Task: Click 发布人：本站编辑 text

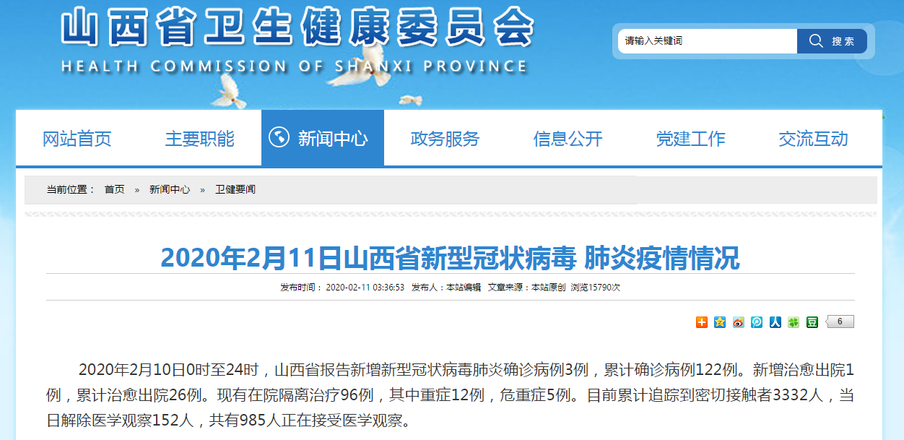Action: click(x=446, y=287)
